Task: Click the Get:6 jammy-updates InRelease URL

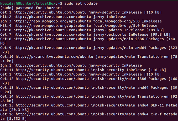Action: (x=52, y=30)
